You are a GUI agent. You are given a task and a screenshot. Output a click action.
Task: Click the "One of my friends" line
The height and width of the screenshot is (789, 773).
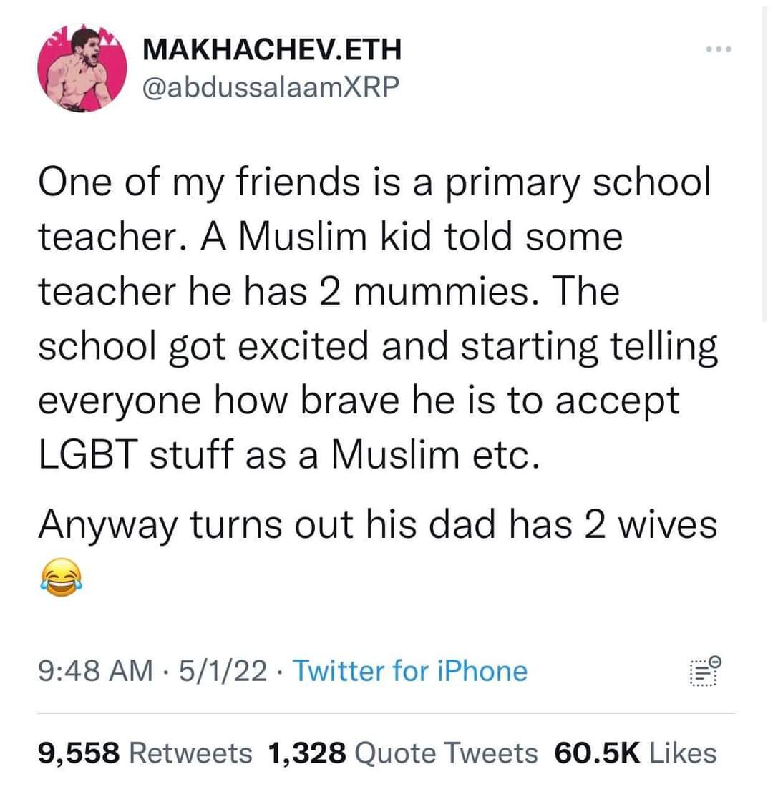click(374, 182)
